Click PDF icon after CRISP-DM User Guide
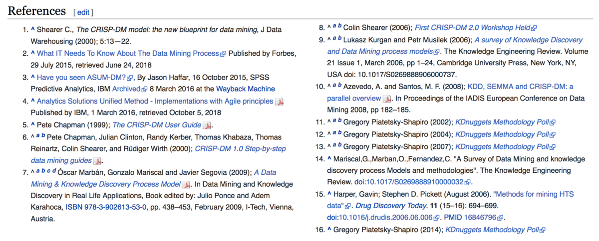The width and height of the screenshot is (599, 241). click(207, 125)
